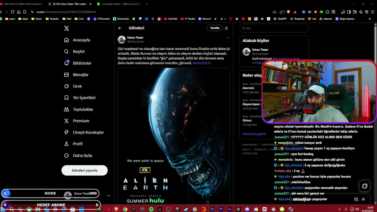Click the X logo in the sidebar
Screen dimensions: 377x212
(x=67, y=28)
